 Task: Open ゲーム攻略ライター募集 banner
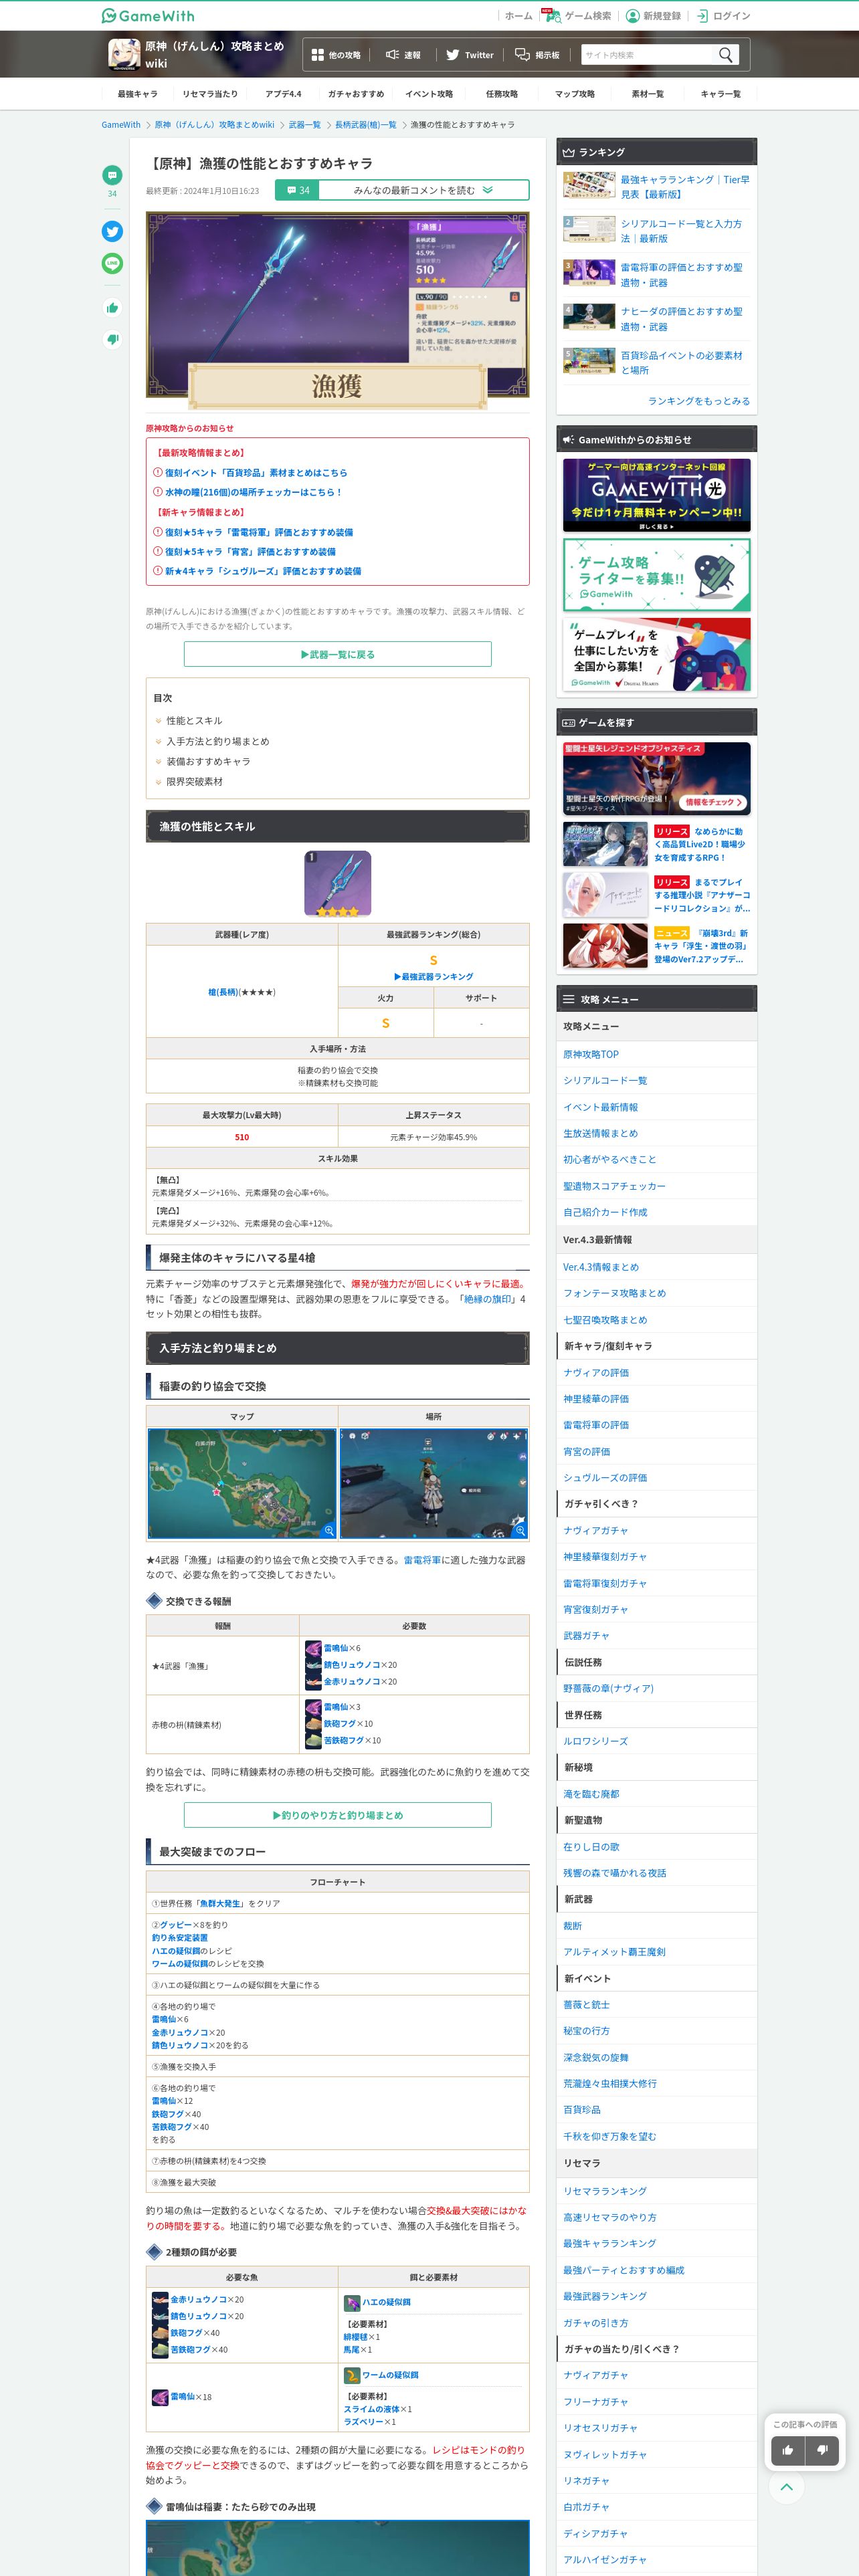(x=656, y=575)
